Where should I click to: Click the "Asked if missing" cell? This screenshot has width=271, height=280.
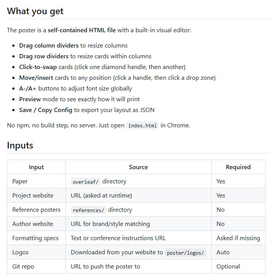[238, 238]
